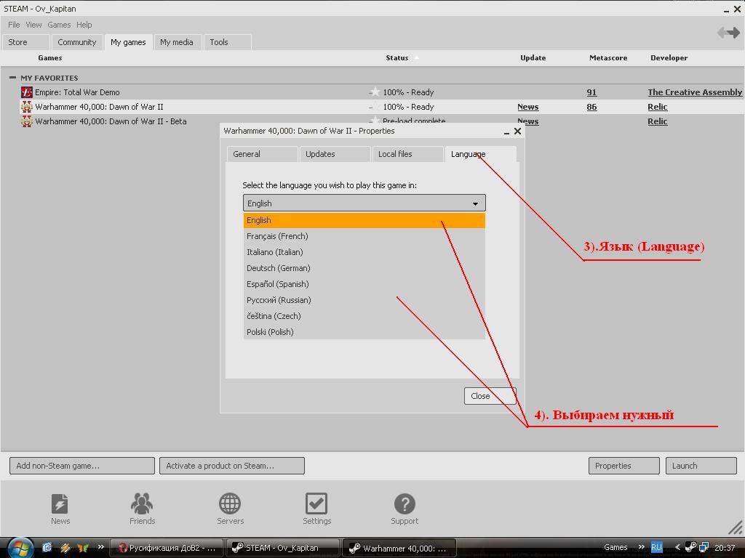
Task: Show hidden tray icons arrow
Action: tap(677, 548)
